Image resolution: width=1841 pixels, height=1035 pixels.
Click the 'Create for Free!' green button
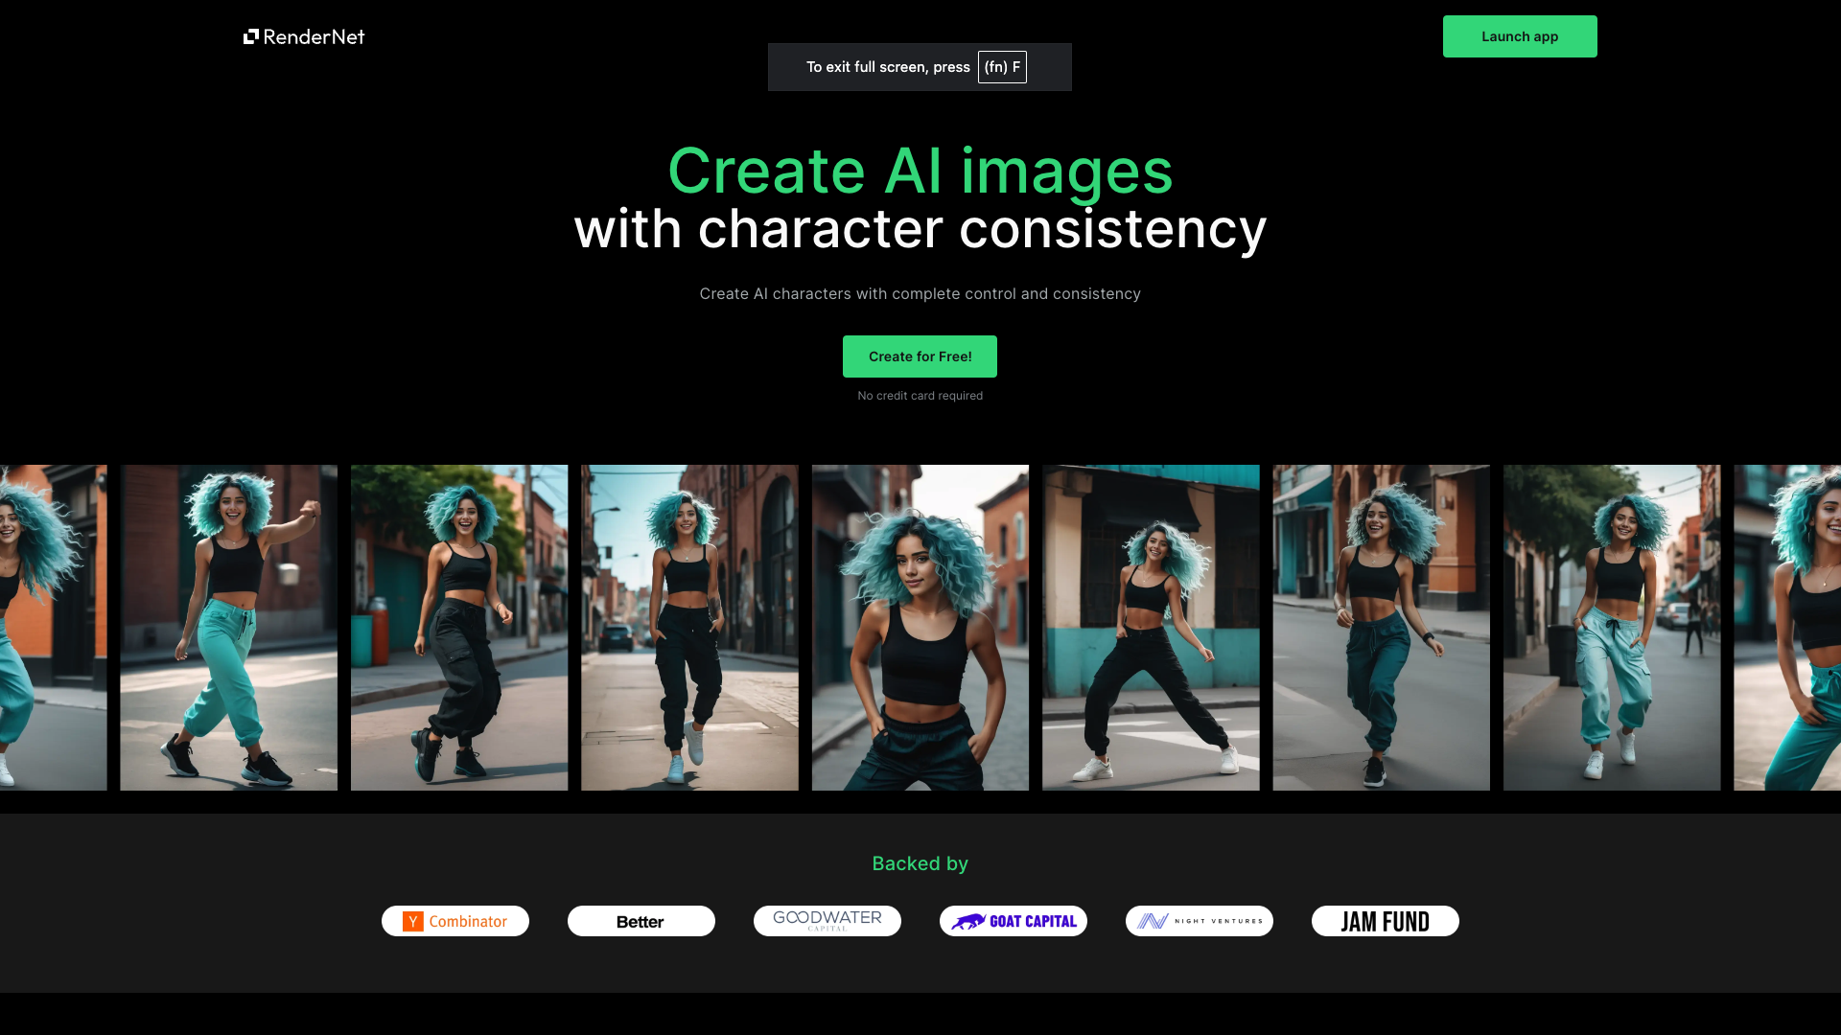920,356
